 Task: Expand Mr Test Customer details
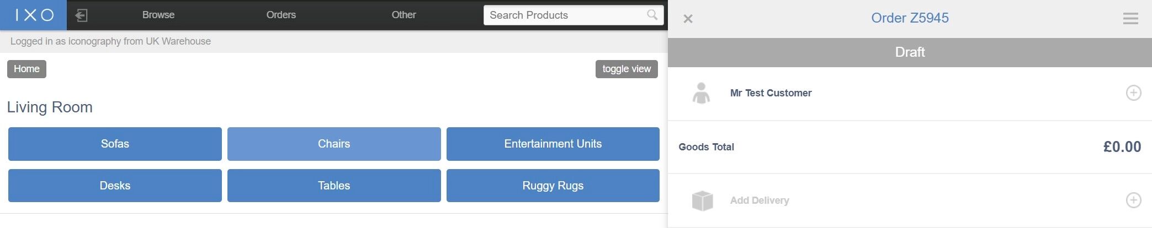(x=1133, y=93)
